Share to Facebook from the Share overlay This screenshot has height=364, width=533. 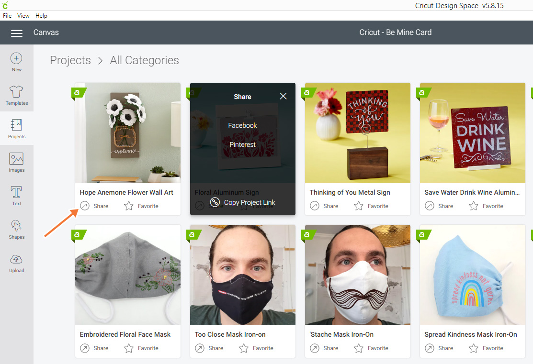click(x=242, y=125)
